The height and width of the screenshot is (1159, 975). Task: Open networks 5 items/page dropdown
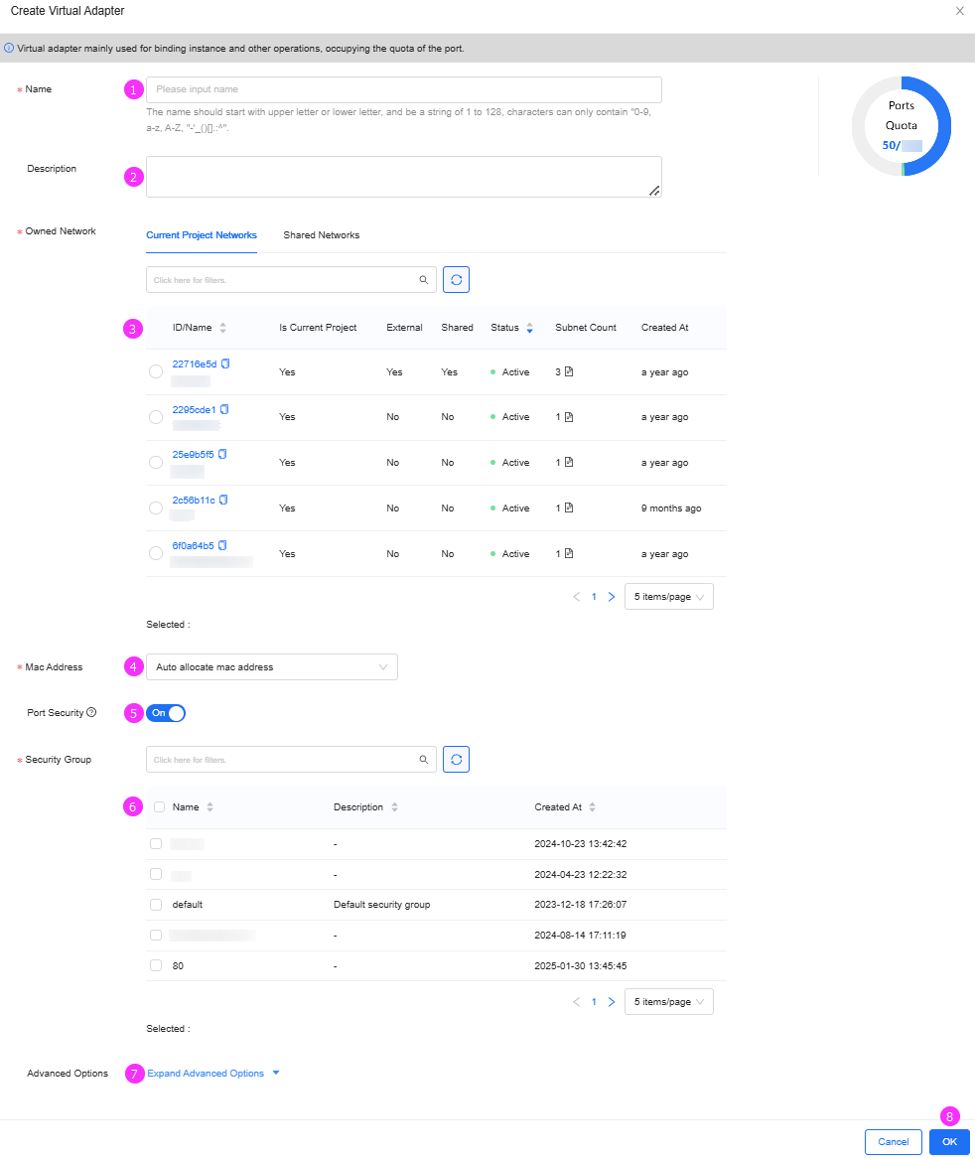click(669, 597)
